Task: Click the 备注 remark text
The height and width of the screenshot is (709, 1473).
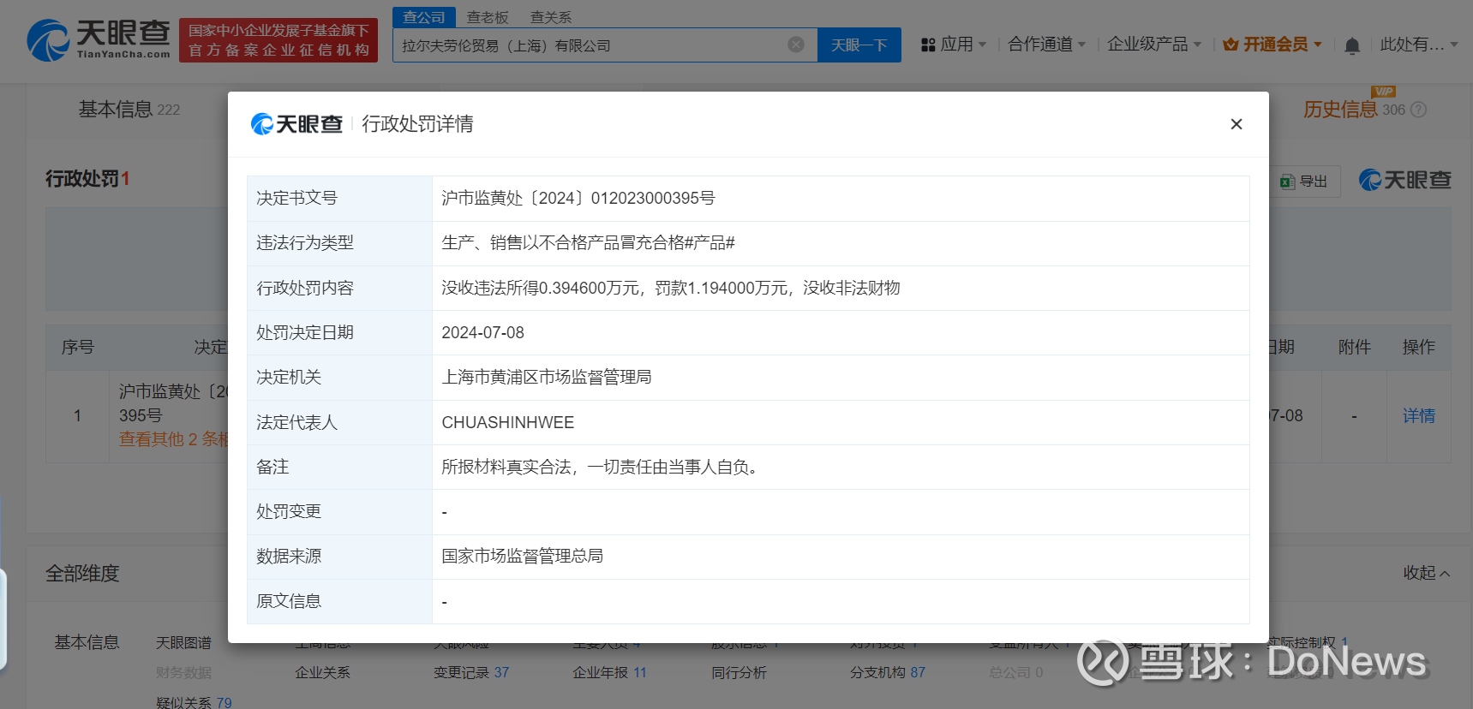Action: point(600,467)
